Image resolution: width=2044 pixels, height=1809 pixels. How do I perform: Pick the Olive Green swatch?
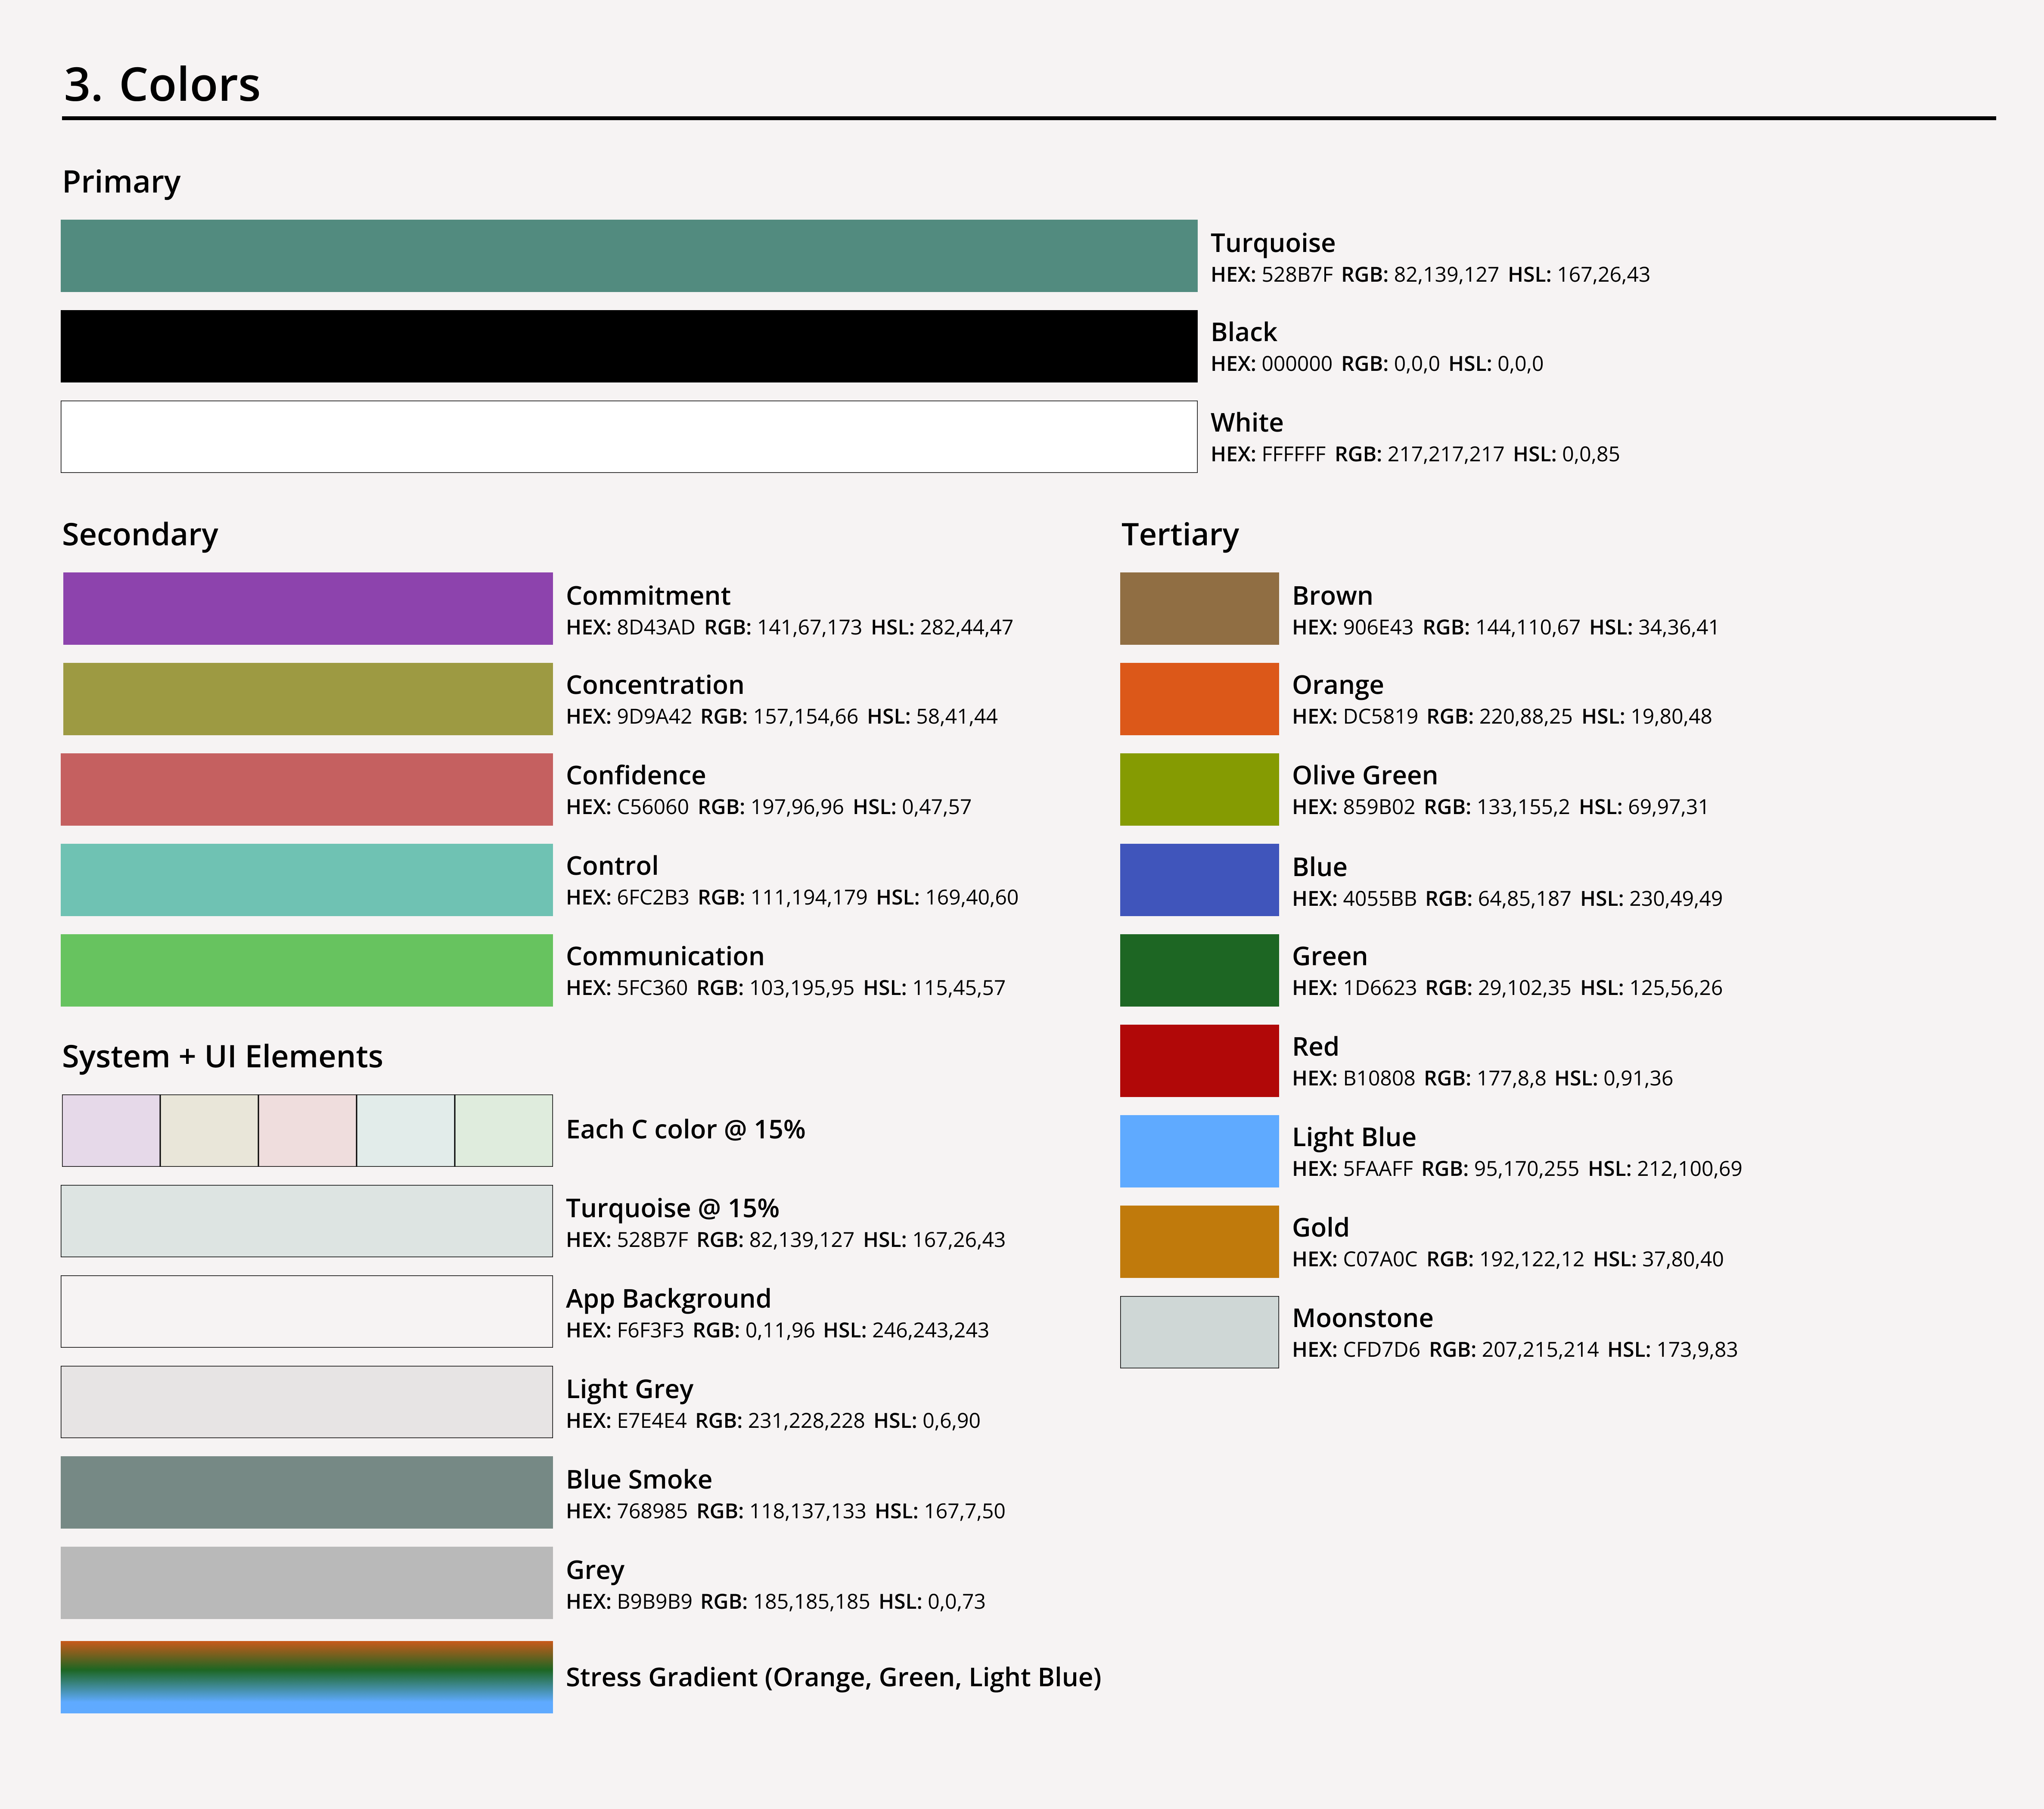[x=1199, y=789]
